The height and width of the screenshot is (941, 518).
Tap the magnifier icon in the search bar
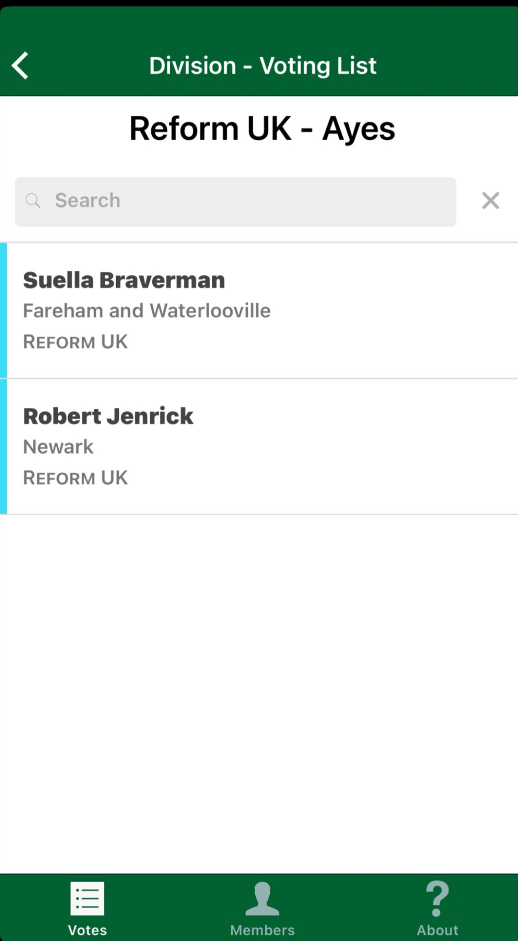33,201
